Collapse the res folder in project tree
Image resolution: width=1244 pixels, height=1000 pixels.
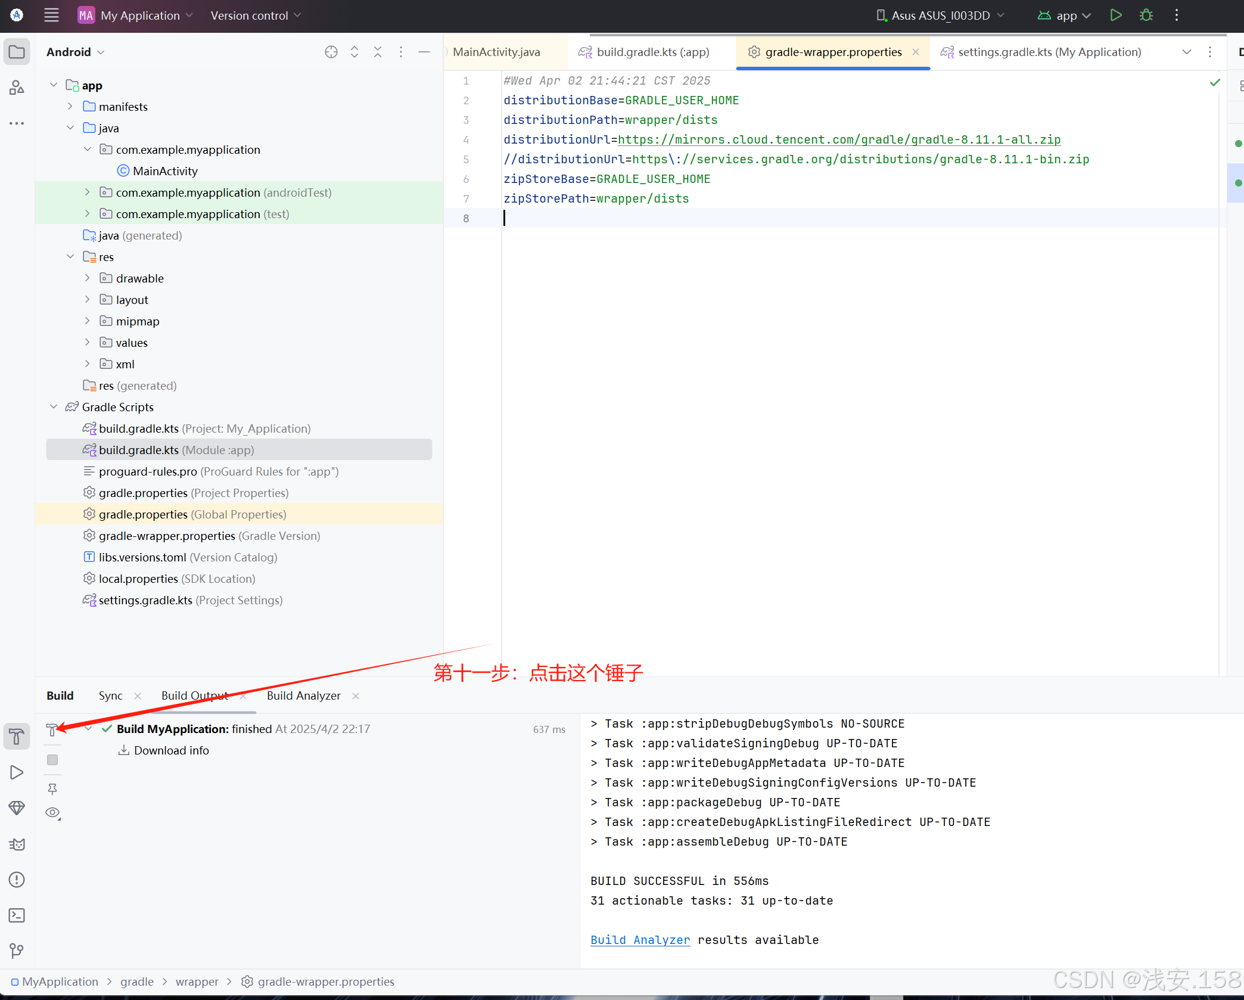click(70, 257)
